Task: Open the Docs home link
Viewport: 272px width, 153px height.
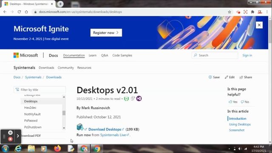Action: (x=53, y=55)
